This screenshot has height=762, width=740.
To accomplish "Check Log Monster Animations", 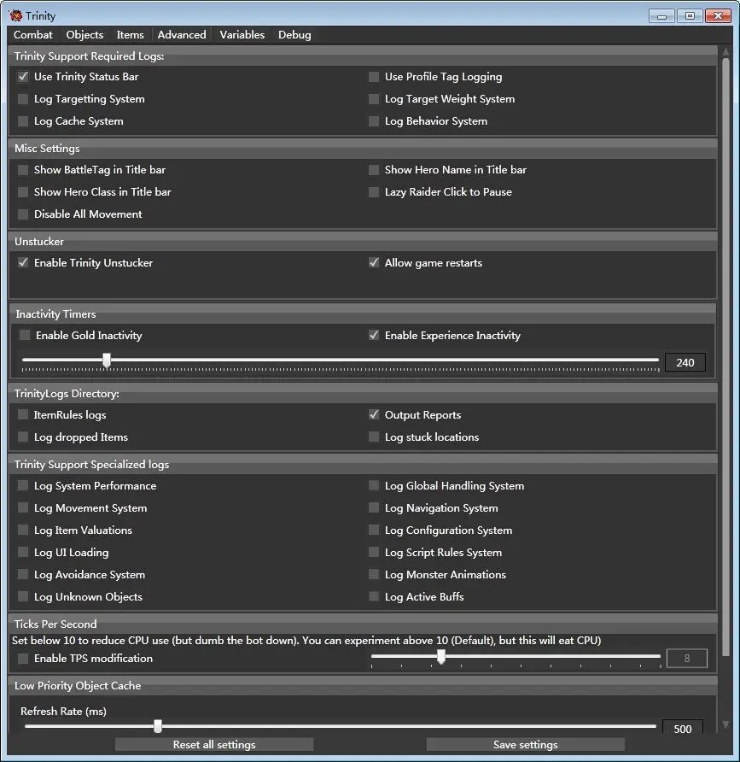I will click(373, 574).
